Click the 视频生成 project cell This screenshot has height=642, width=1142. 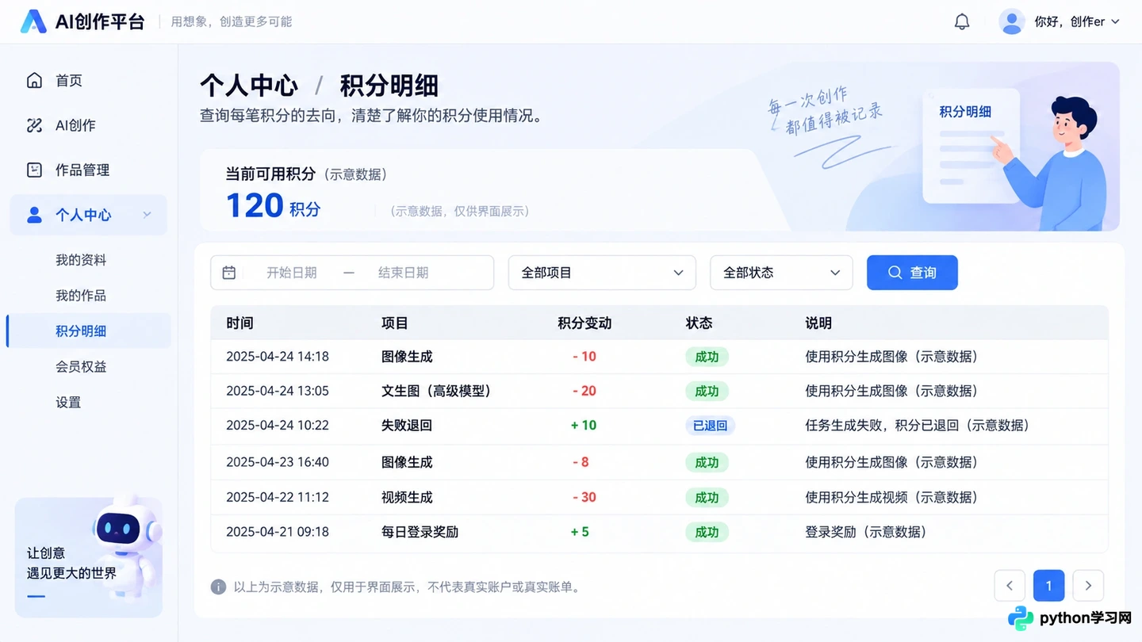click(407, 497)
